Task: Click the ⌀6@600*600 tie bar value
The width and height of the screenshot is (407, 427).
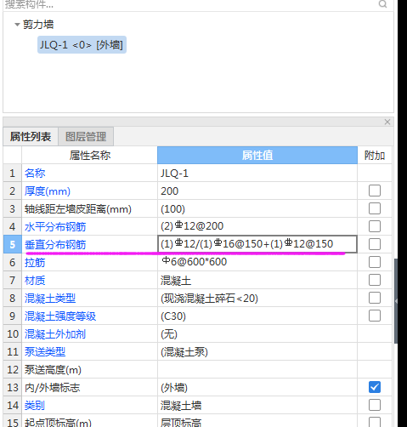Action: 257,262
